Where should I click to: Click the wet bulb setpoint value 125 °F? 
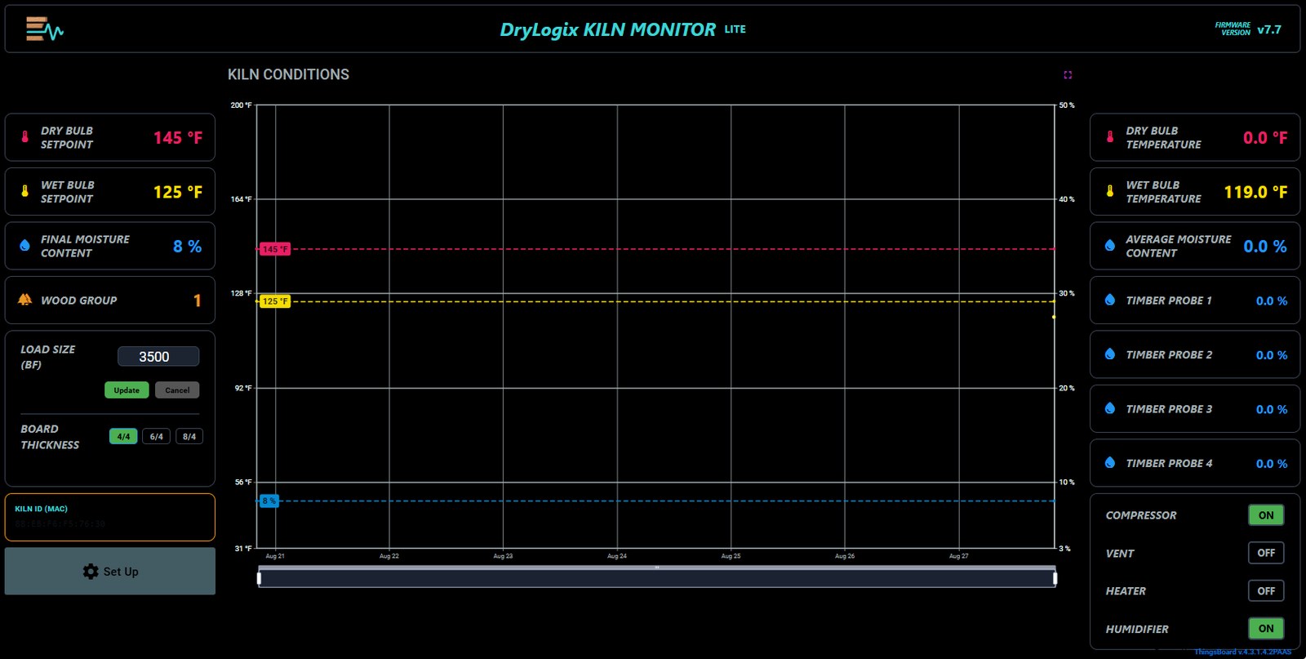[x=178, y=192]
